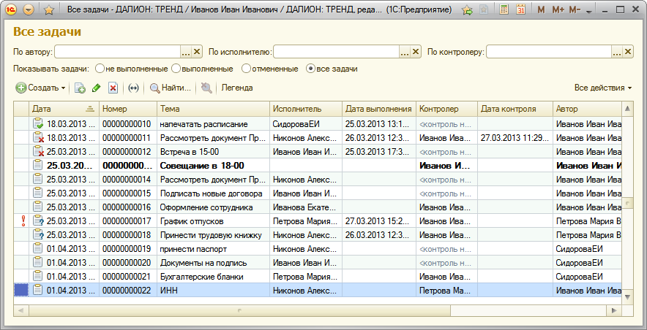647x330 pixels.
Task: Select the напечатать расписание cell
Action: pyautogui.click(x=213, y=124)
